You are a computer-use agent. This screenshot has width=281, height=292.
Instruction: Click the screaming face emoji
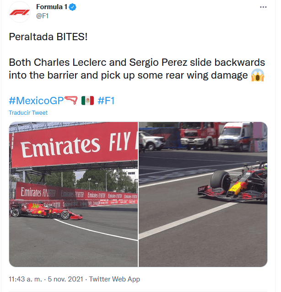point(258,75)
